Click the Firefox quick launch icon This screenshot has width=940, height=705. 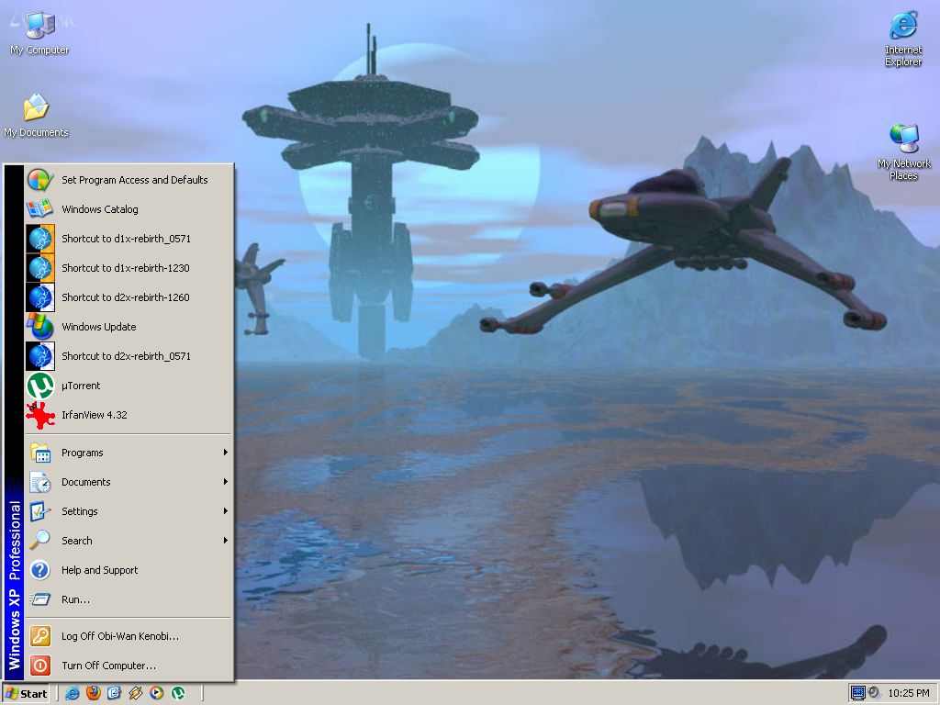pyautogui.click(x=93, y=693)
